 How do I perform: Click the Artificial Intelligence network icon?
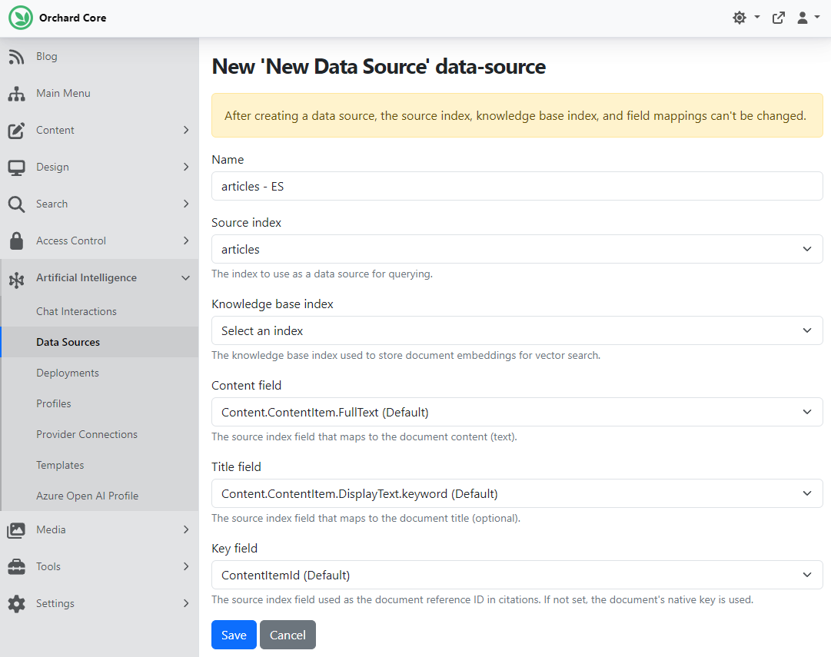16,279
